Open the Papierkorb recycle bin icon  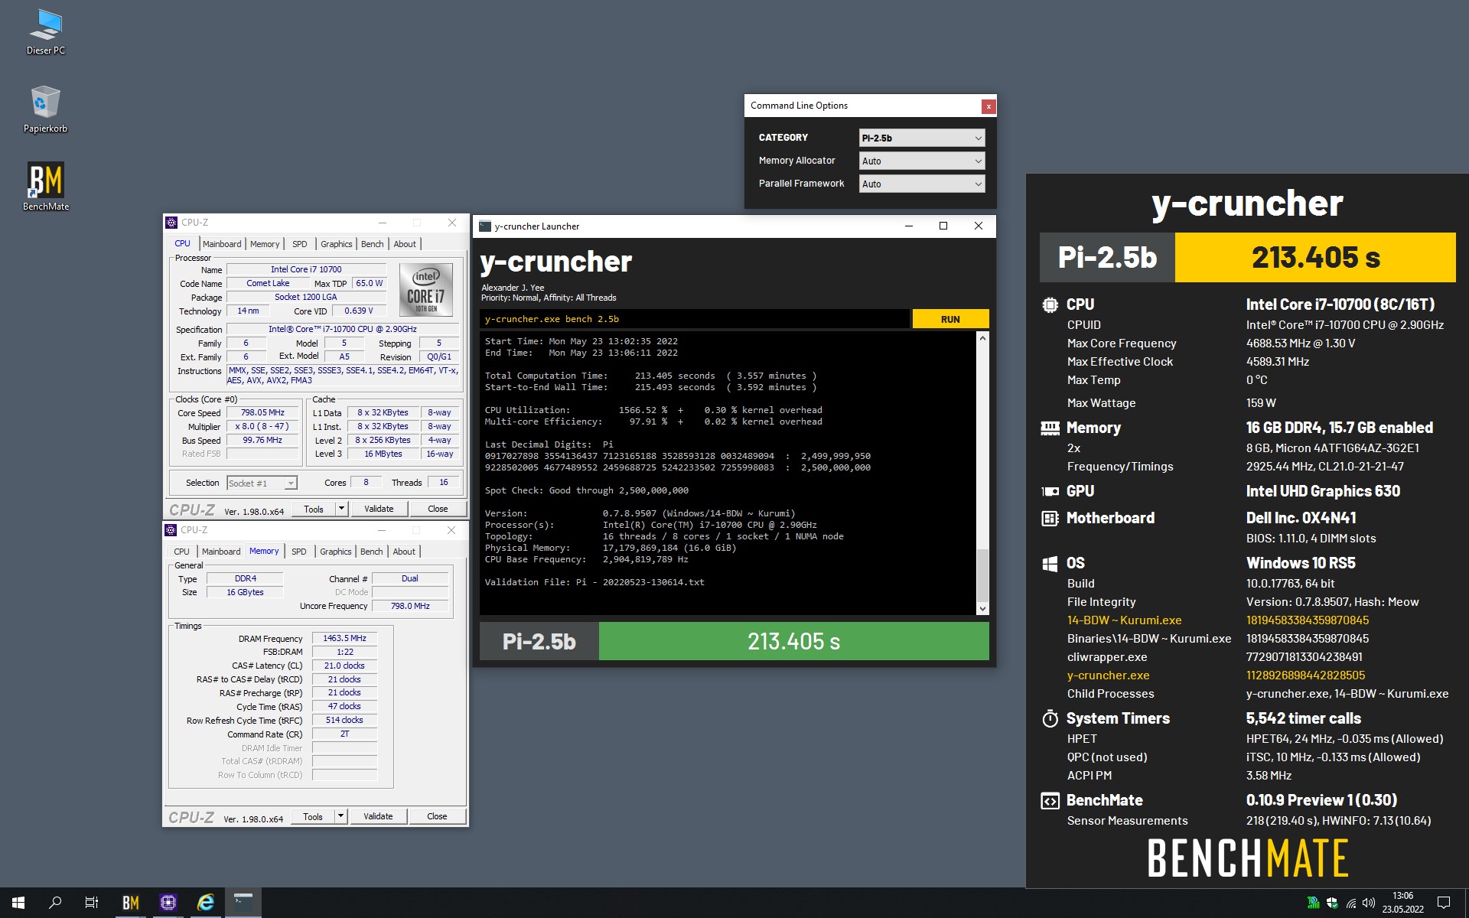(x=46, y=109)
